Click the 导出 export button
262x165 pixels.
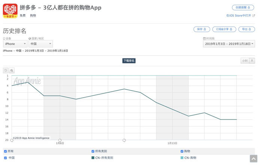tap(247, 29)
